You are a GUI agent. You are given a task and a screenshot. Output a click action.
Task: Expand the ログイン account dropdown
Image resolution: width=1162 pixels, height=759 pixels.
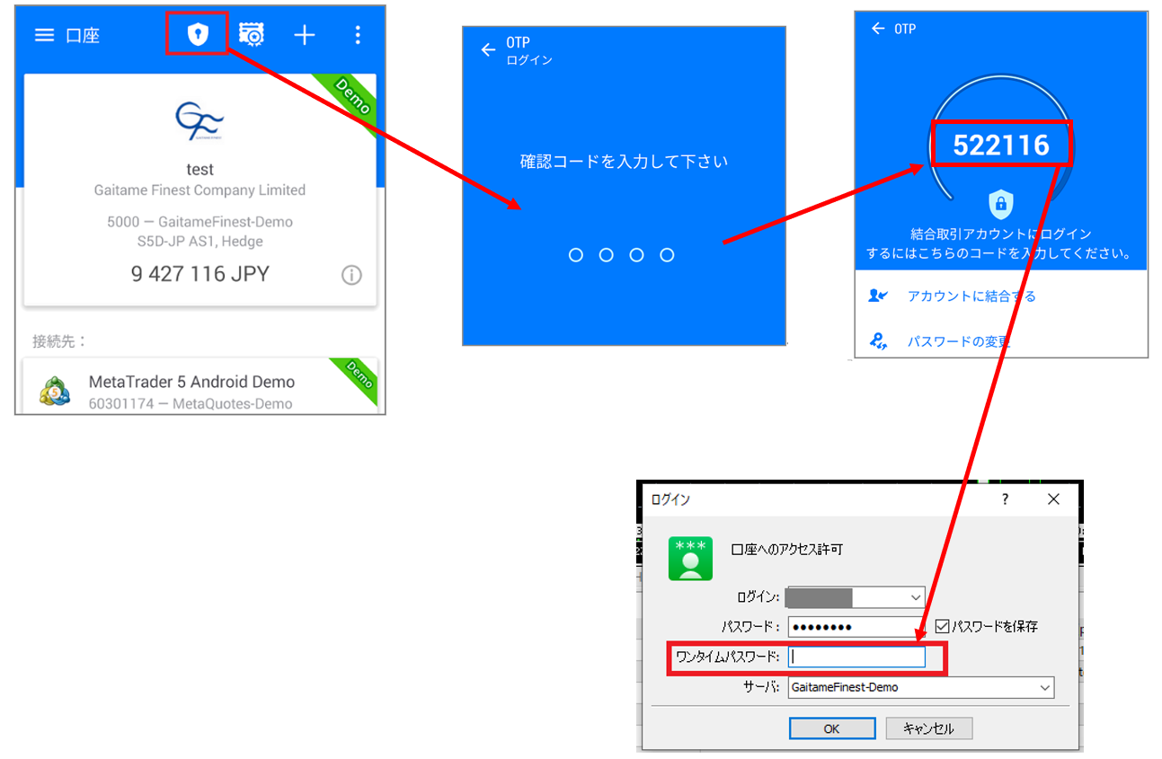pos(915,597)
